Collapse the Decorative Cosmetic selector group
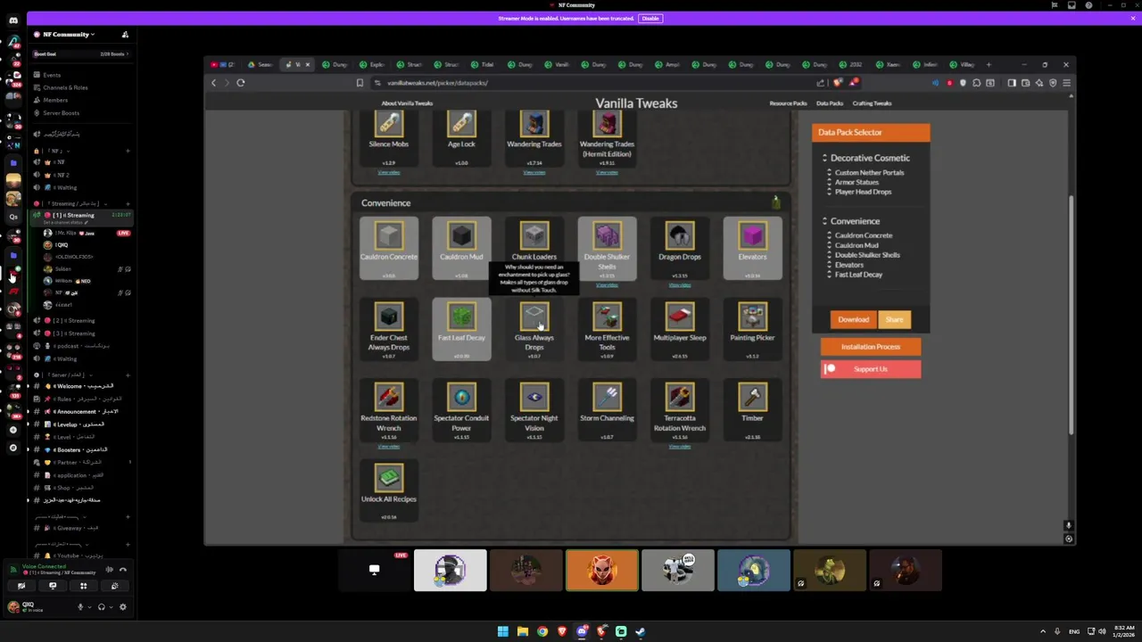1142x642 pixels. pyautogui.click(x=825, y=158)
